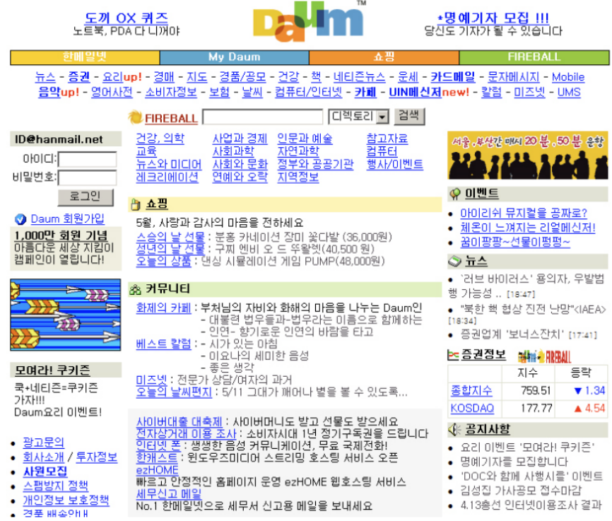
Task: Switch to the My Daum tab
Action: 234,57
